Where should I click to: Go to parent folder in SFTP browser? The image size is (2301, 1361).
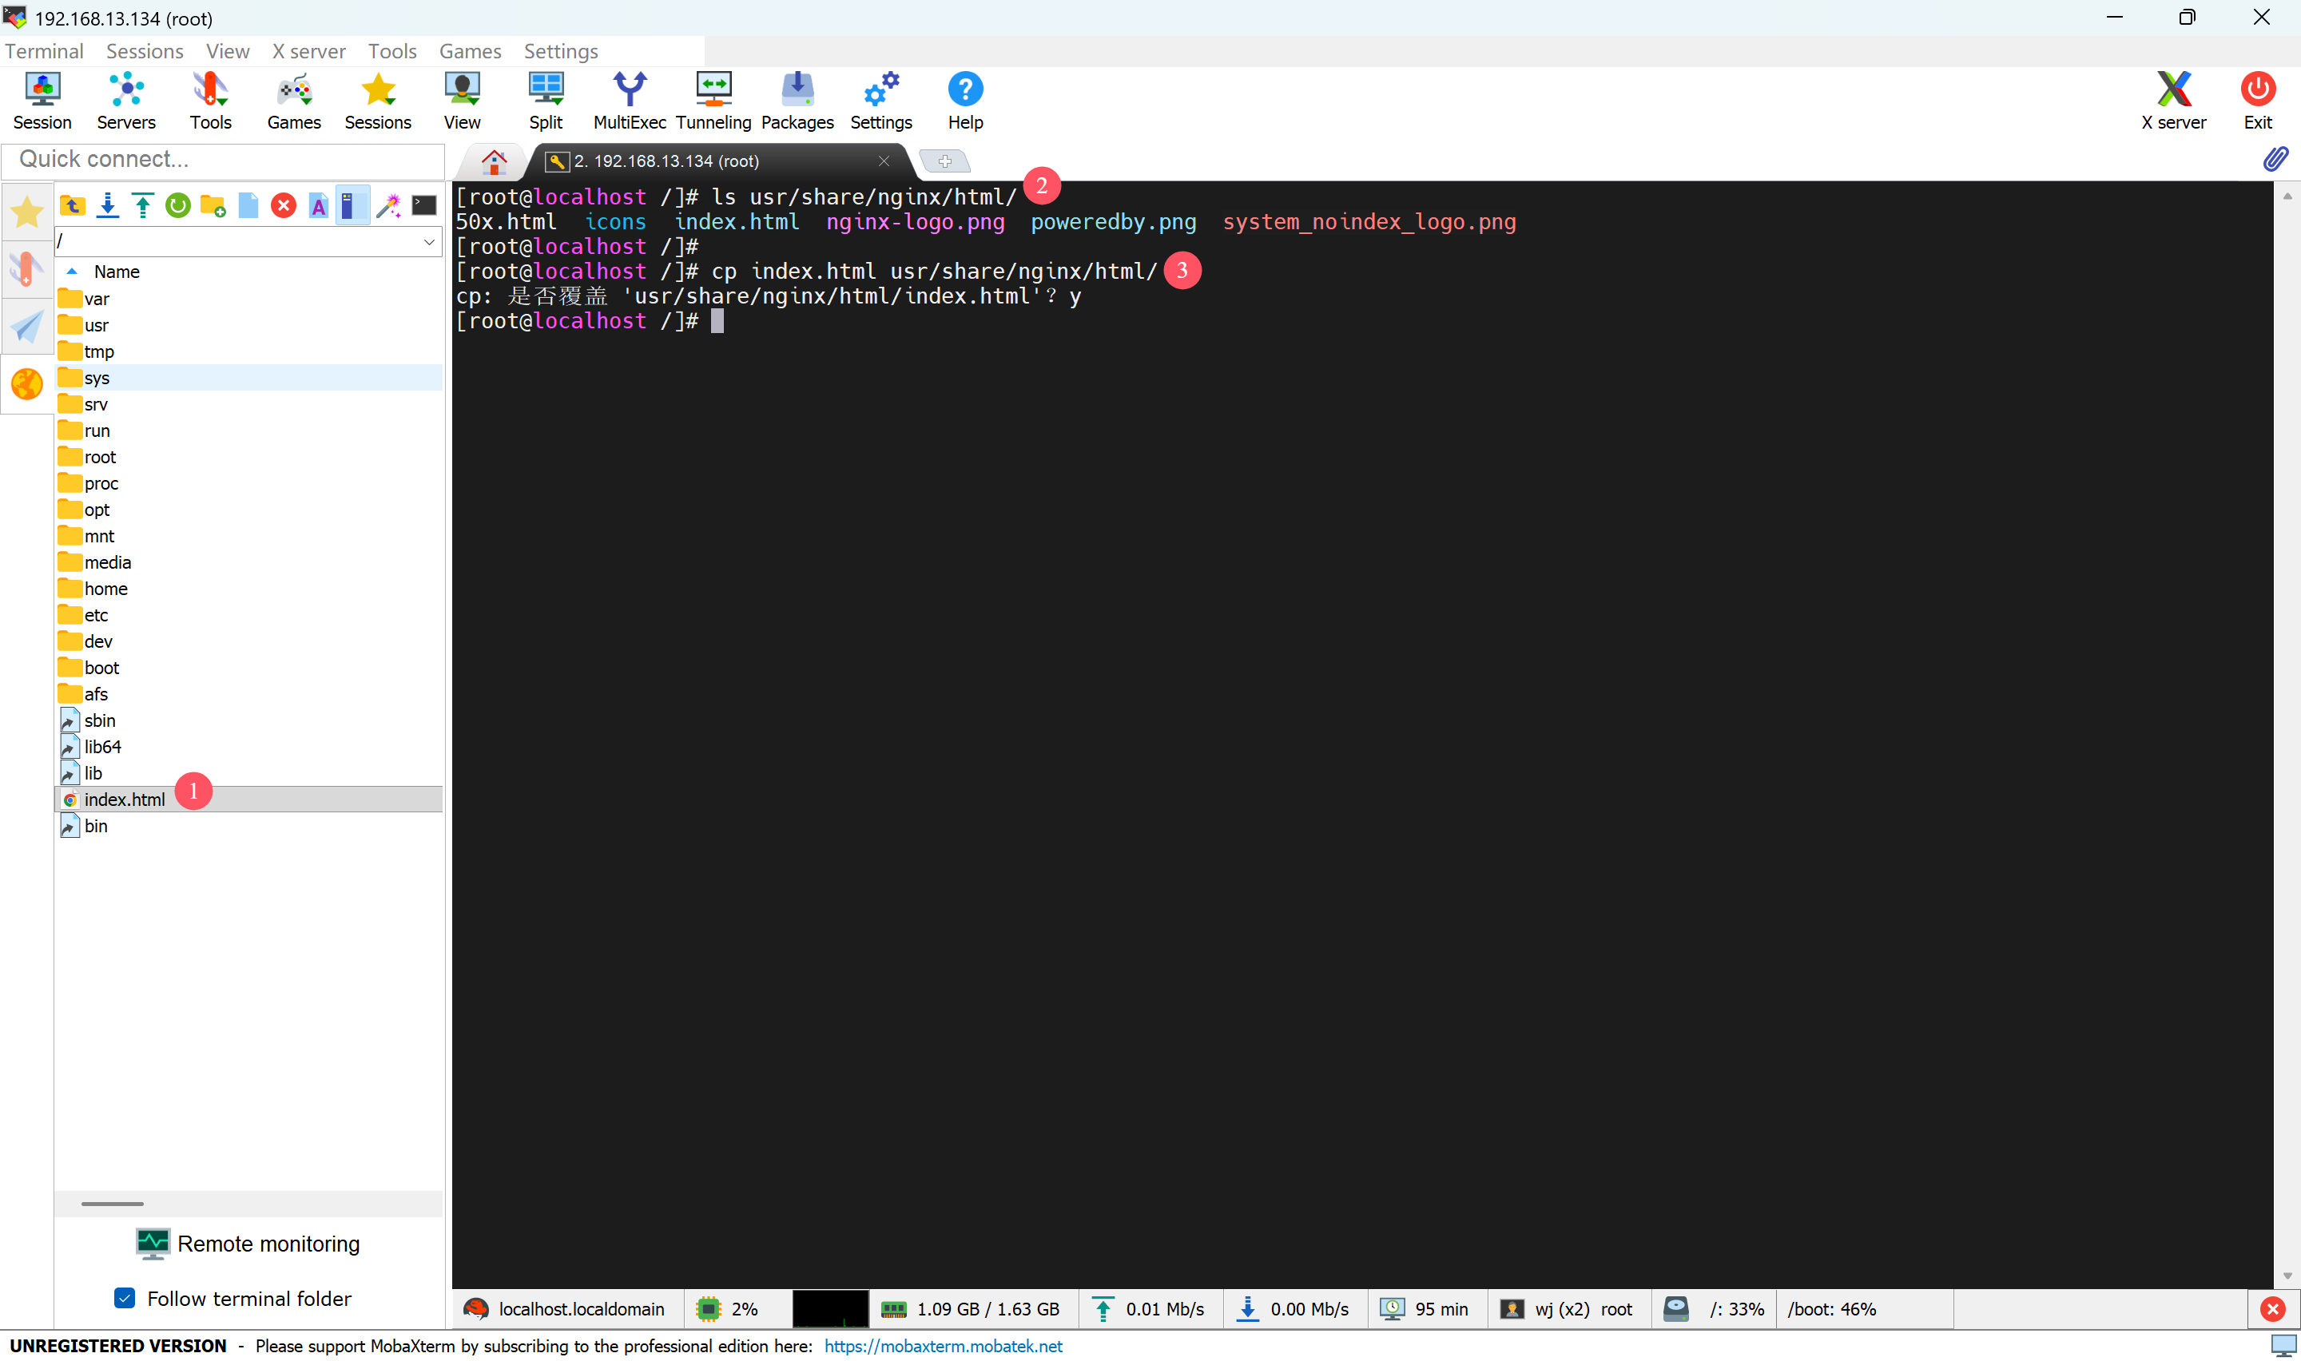[73, 205]
